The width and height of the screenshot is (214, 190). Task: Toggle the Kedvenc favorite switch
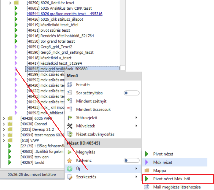[132, 160]
